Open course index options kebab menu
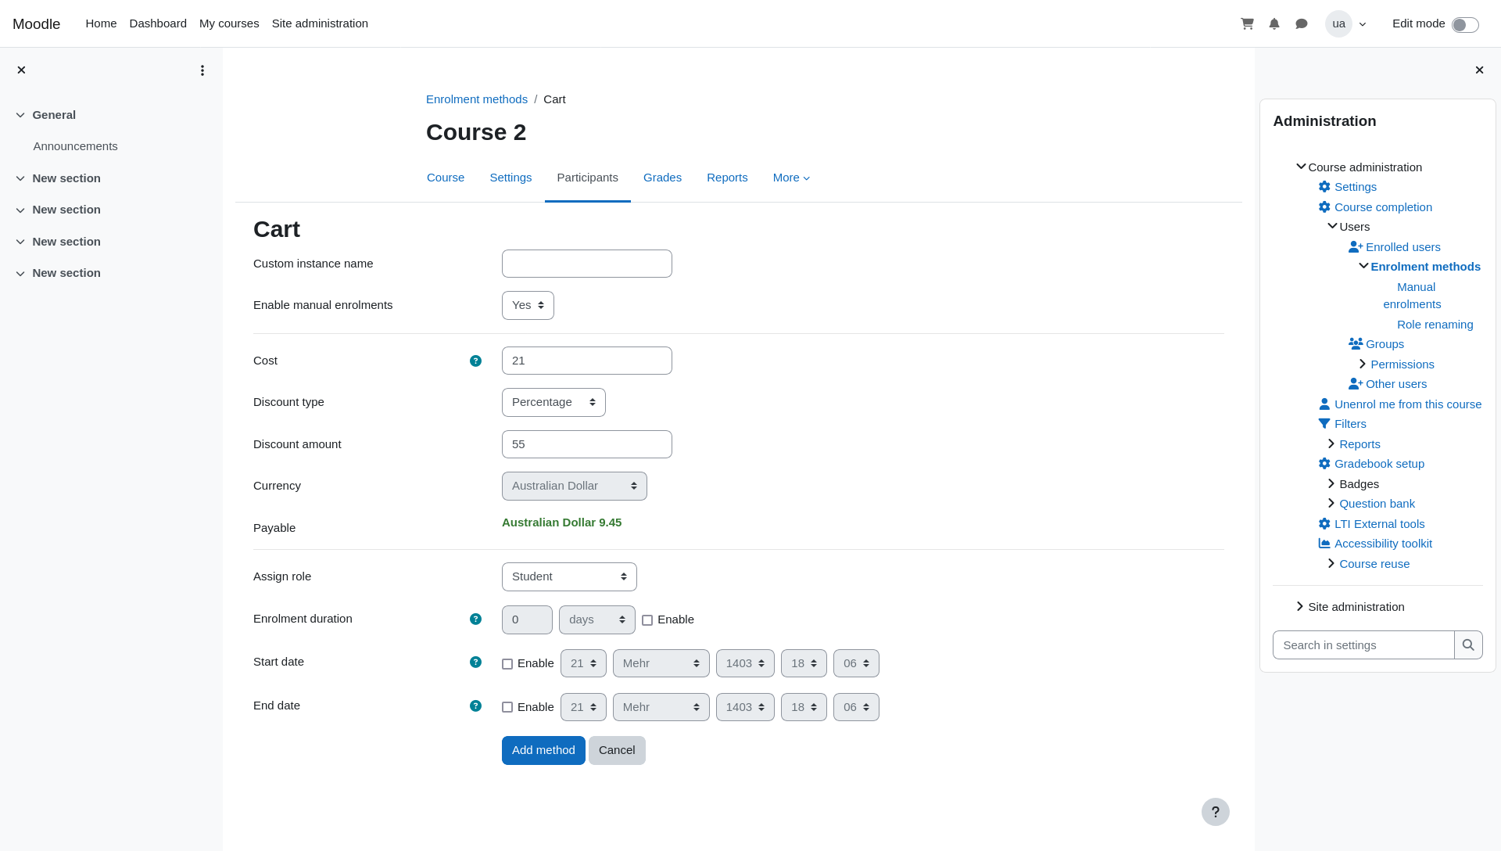This screenshot has height=851, width=1501. [202, 70]
